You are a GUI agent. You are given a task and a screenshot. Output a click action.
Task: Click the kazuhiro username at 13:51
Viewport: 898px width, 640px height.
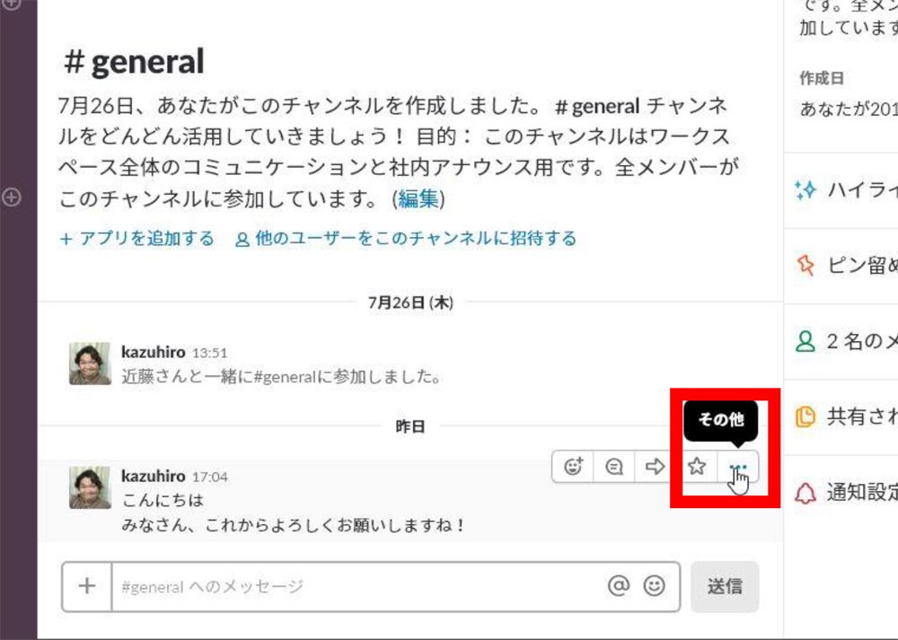point(154,352)
